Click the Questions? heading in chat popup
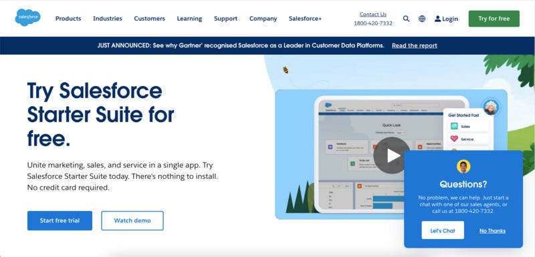Image resolution: width=535 pixels, height=257 pixels. [463, 184]
